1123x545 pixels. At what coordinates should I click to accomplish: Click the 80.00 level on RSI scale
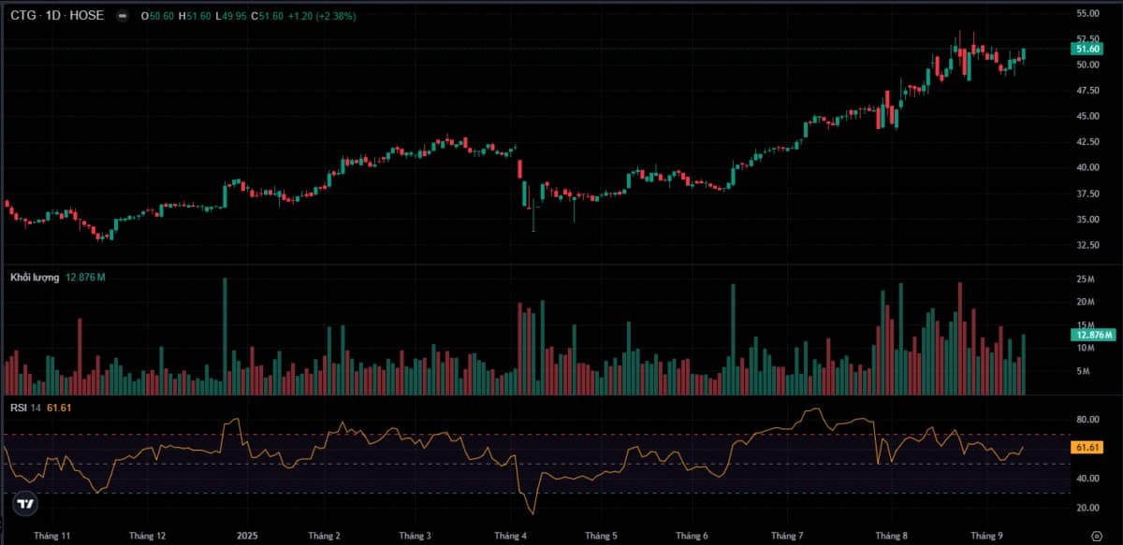pos(1087,420)
